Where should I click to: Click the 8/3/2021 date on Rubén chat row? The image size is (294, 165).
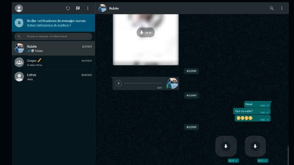(x=87, y=46)
